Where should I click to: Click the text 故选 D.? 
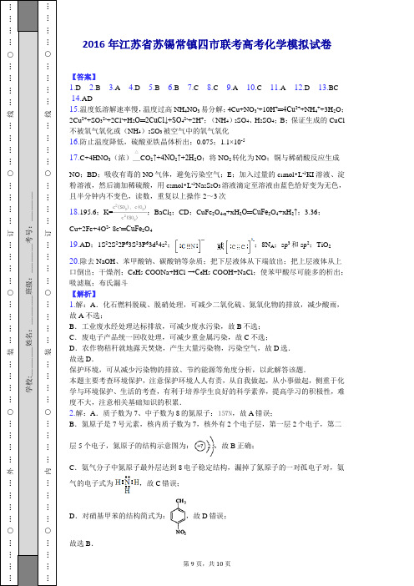tap(82, 360)
